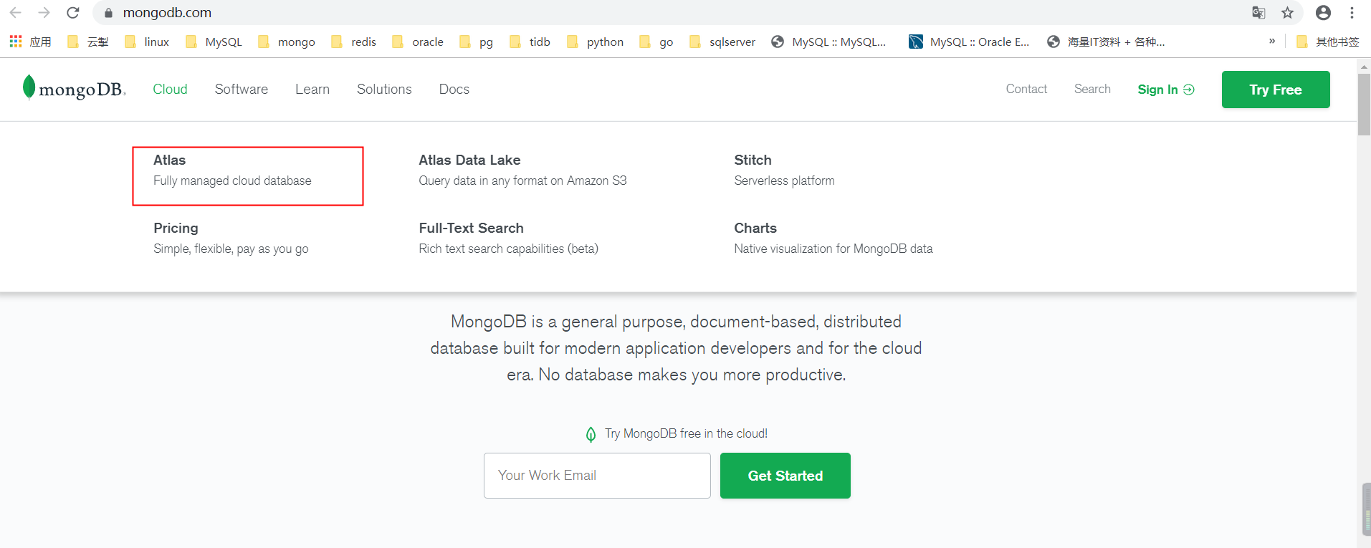Click the address bar URL mongodb.com
Viewport: 1371px width, 548px height.
coord(167,13)
